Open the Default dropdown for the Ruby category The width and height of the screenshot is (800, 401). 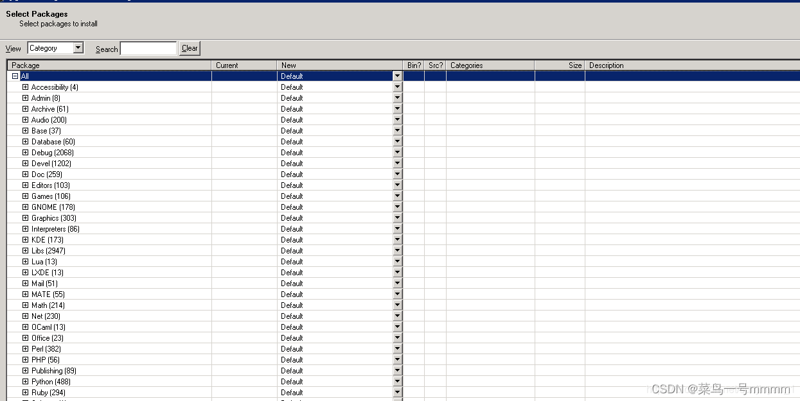[397, 392]
